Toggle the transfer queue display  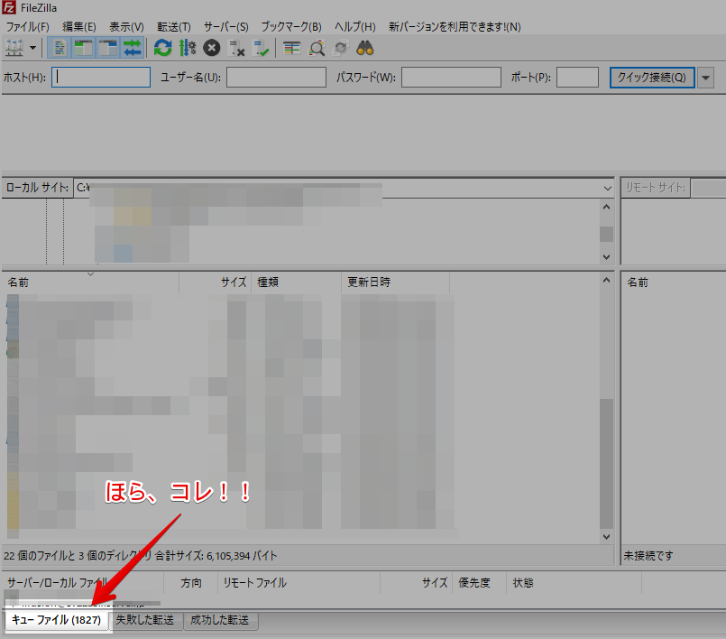[x=132, y=48]
